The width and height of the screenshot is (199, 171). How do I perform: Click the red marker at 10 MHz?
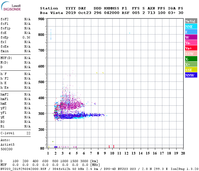114,146
